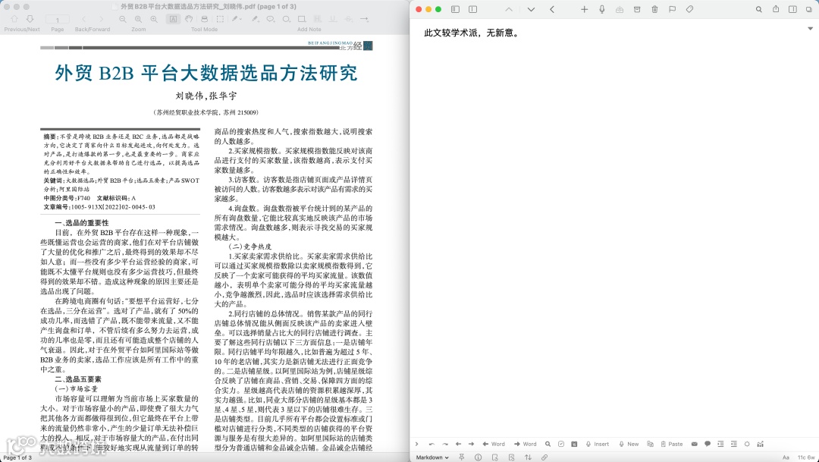Viewport: 819px width, 462px height.
Task: Open the settings gear in editor toolbar
Action: click(747, 445)
